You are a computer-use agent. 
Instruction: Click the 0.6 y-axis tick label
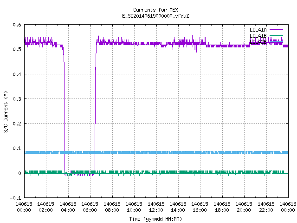click(x=17, y=25)
